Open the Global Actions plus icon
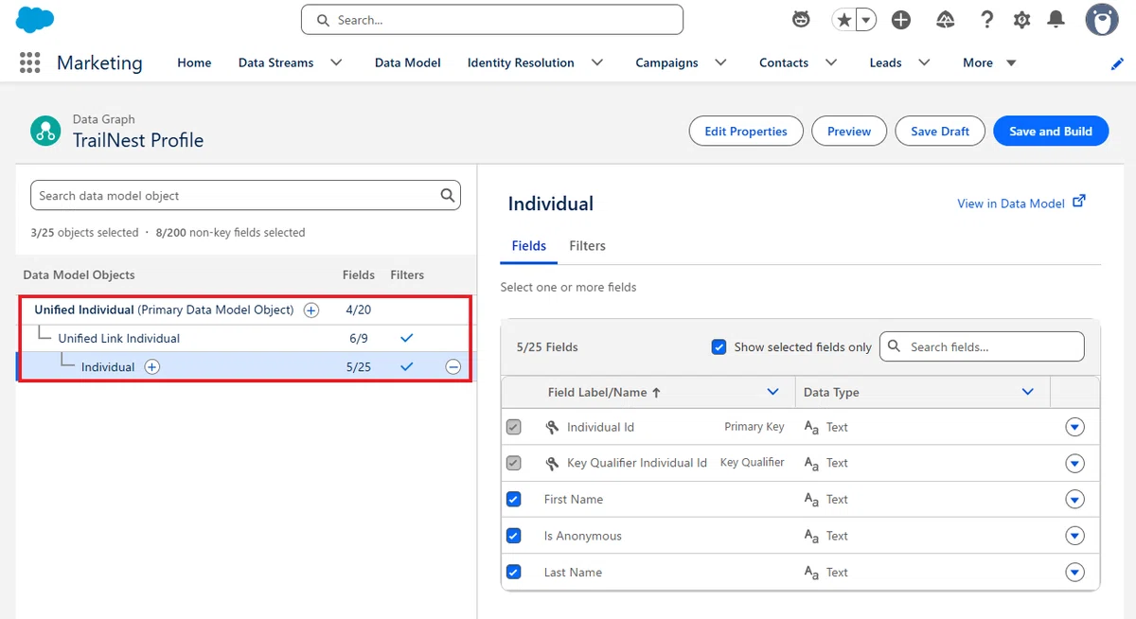This screenshot has width=1136, height=619. coord(901,20)
